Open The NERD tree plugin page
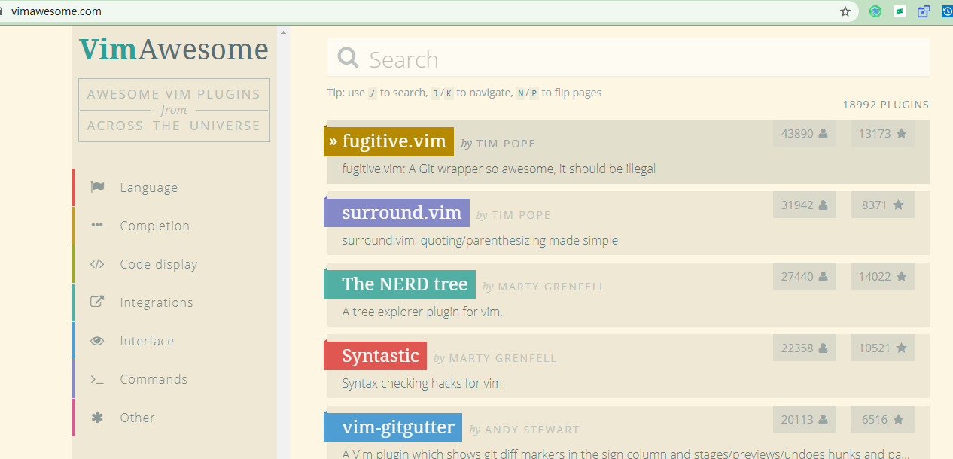953x459 pixels. point(400,284)
